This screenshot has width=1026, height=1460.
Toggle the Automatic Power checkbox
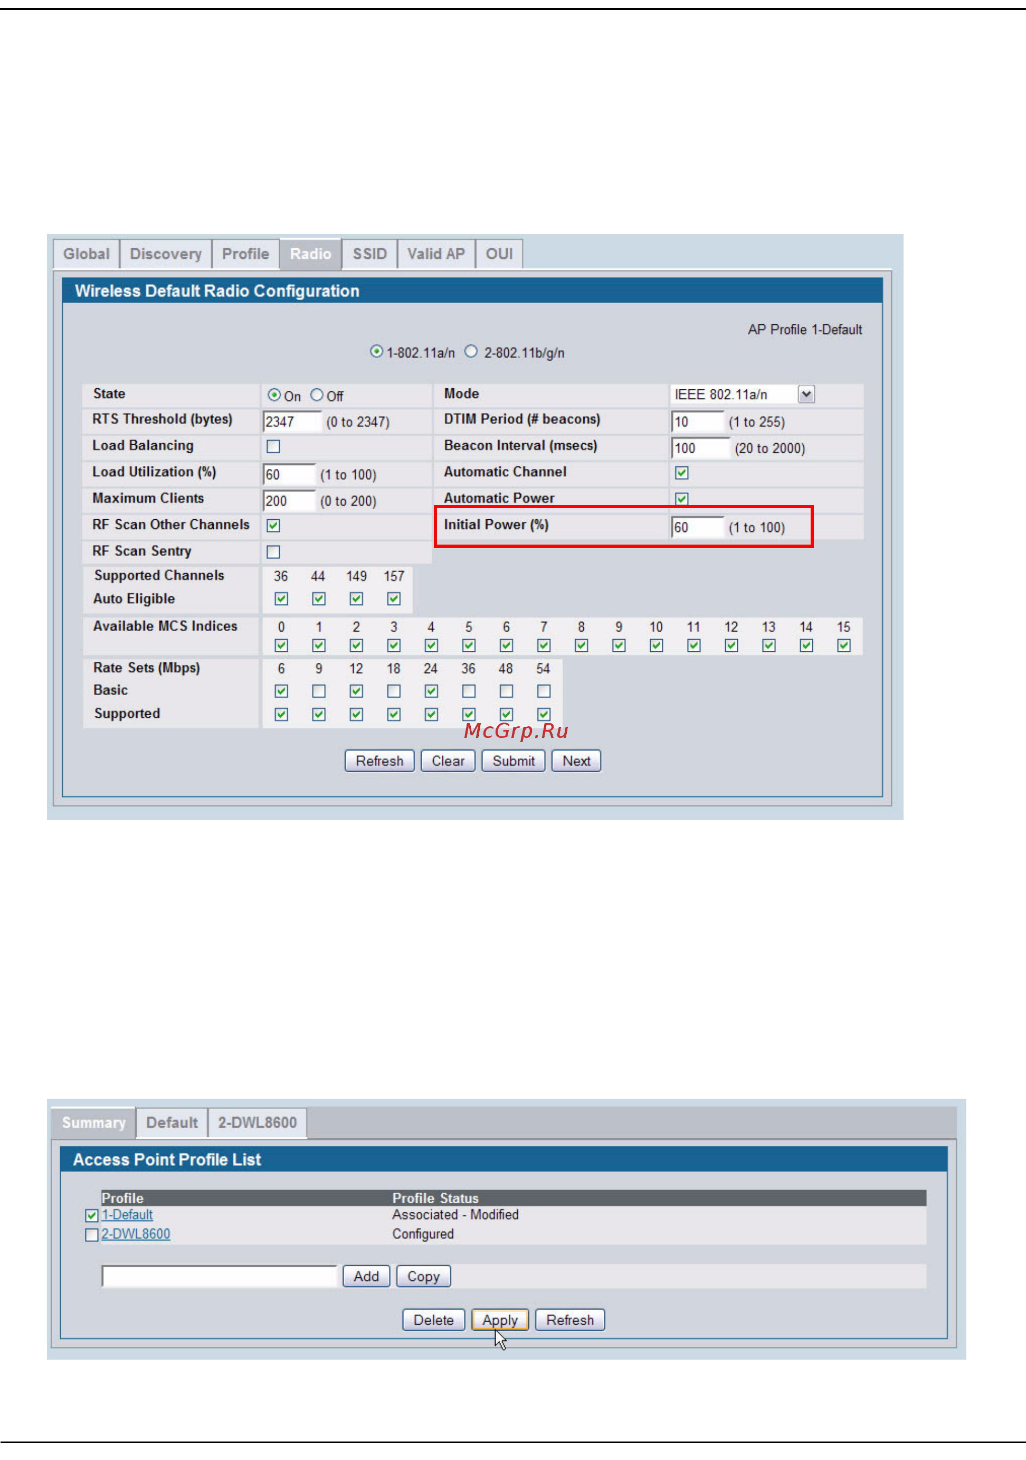click(x=682, y=499)
